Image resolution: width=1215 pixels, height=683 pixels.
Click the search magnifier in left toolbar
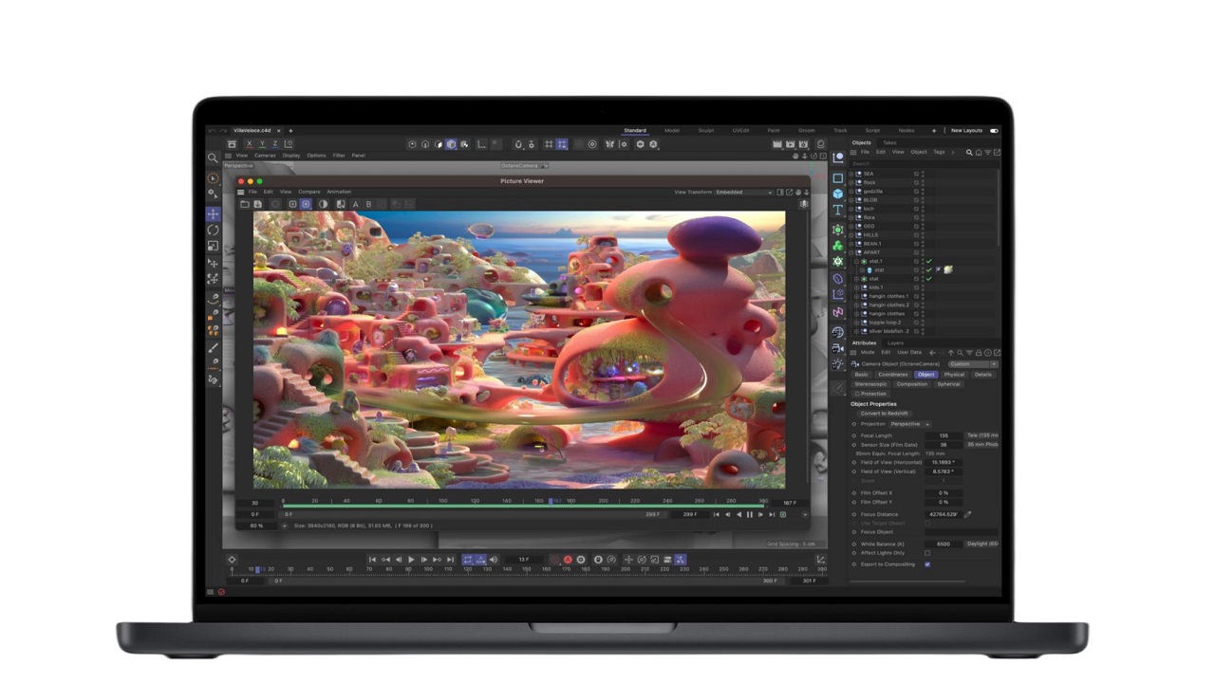(x=213, y=157)
